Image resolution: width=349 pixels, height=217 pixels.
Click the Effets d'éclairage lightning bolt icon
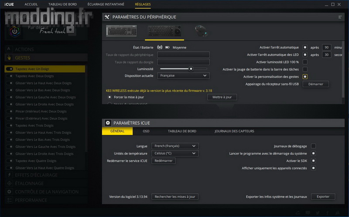coord(9,175)
